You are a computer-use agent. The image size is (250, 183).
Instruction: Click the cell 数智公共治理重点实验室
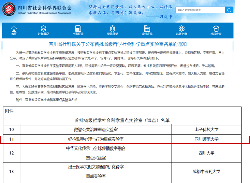96,130
